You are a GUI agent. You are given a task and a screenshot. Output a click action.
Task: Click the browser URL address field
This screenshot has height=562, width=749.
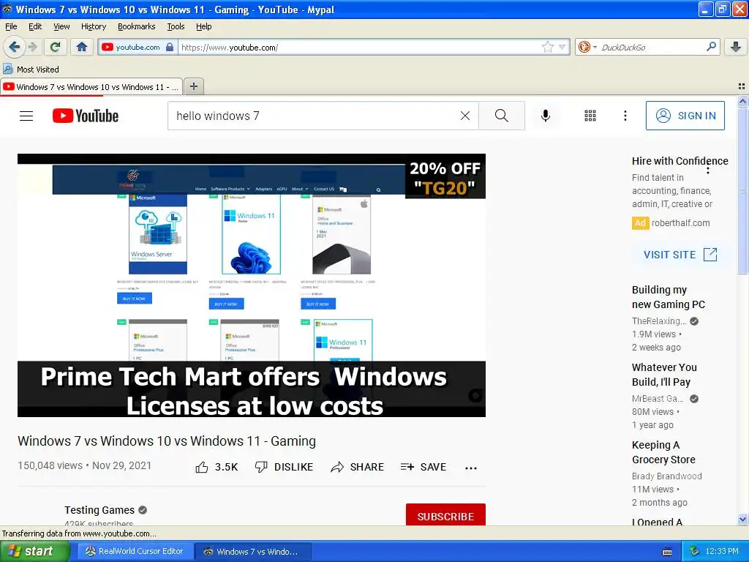359,47
